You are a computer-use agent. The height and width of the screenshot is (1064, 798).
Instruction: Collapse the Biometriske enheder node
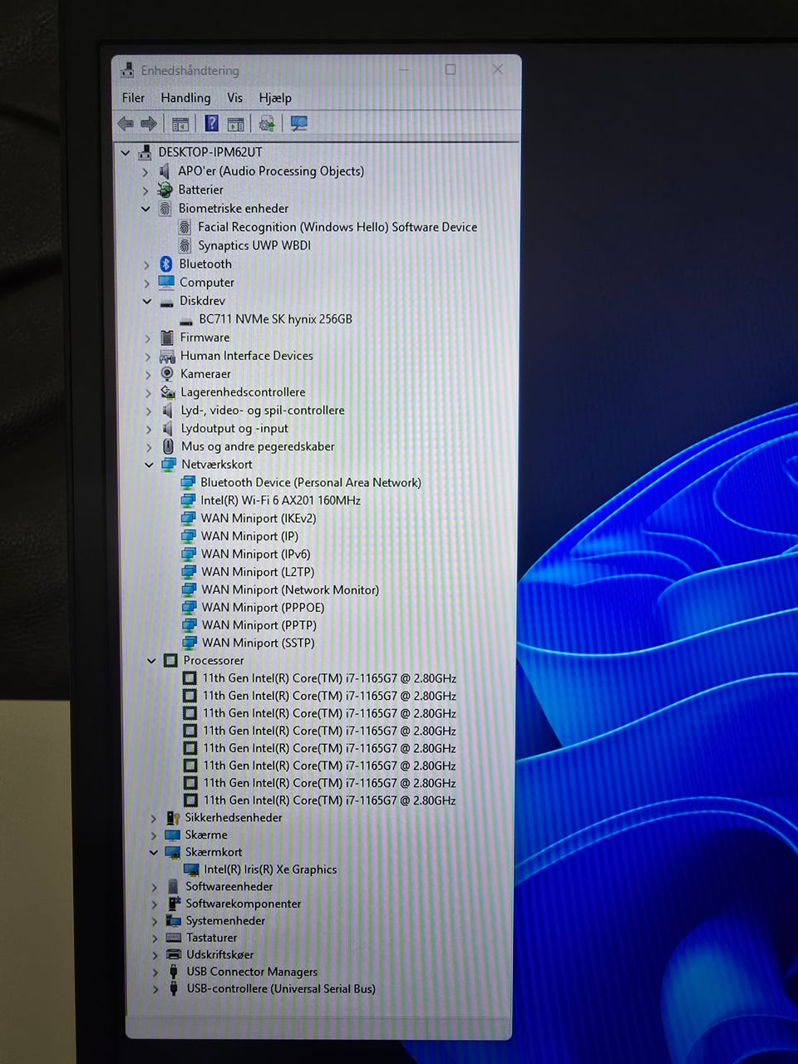pyautogui.click(x=145, y=209)
